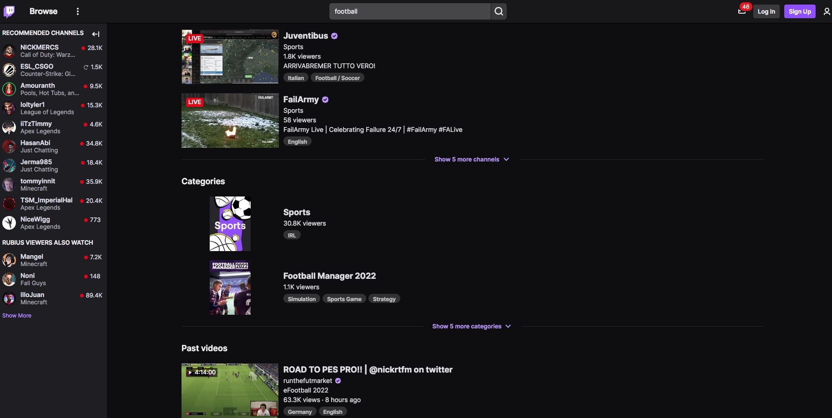Open NiceWigg channel avatar
Viewport: 832px width, 418px height.
click(9, 223)
